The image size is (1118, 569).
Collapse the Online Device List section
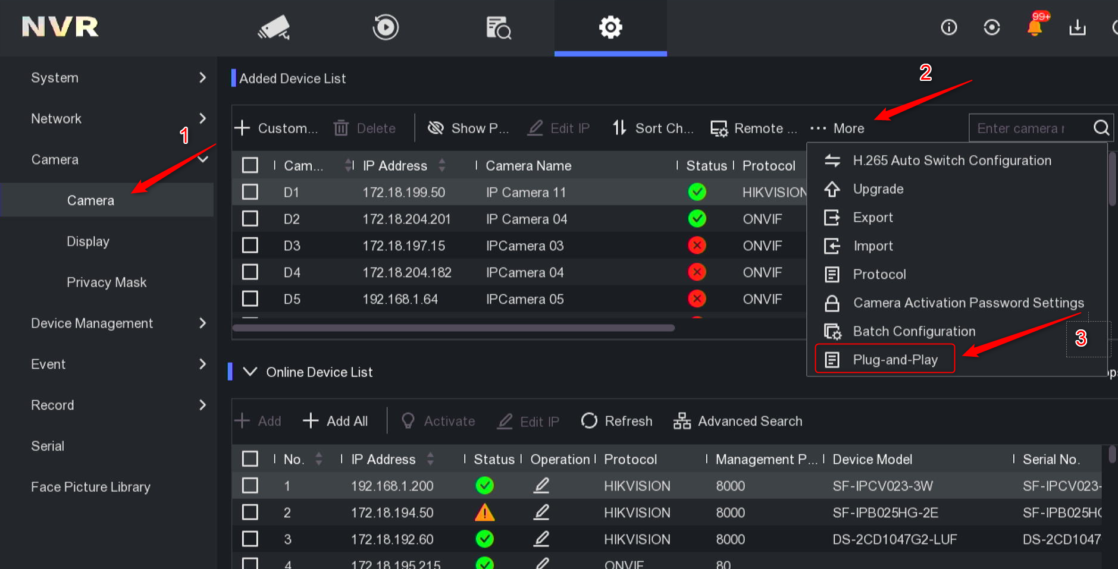250,372
